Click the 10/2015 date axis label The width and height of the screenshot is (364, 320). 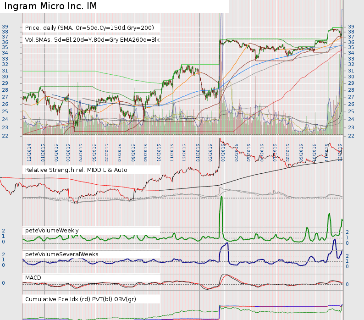pyautogui.click(x=159, y=153)
